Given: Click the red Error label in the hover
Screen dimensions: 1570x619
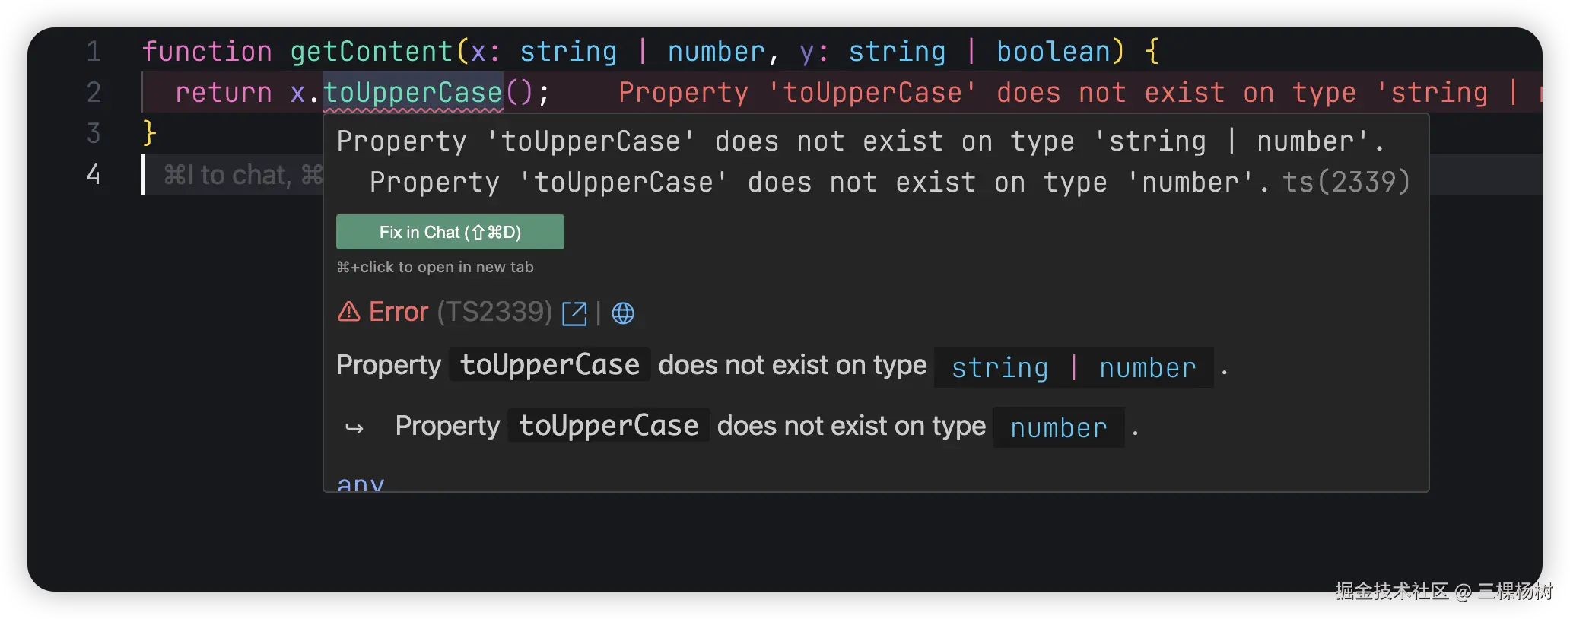Looking at the screenshot, I should (x=399, y=312).
